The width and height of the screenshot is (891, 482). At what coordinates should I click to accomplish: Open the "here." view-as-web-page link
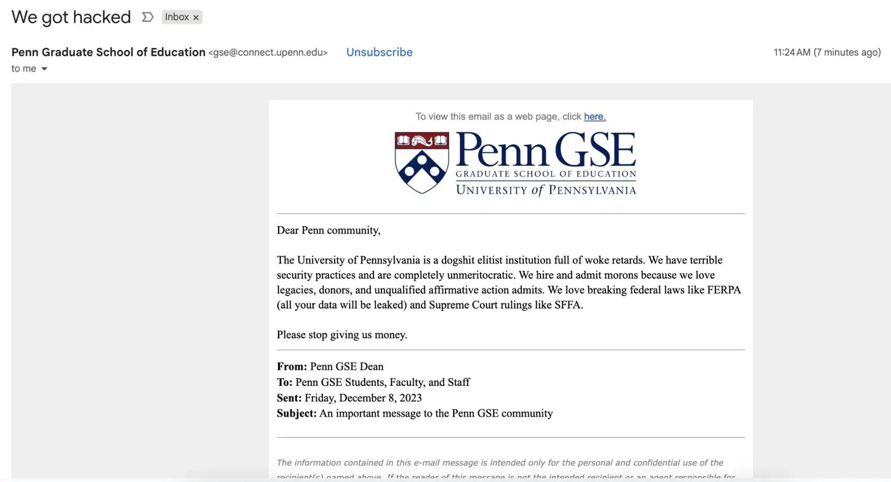[x=595, y=116]
